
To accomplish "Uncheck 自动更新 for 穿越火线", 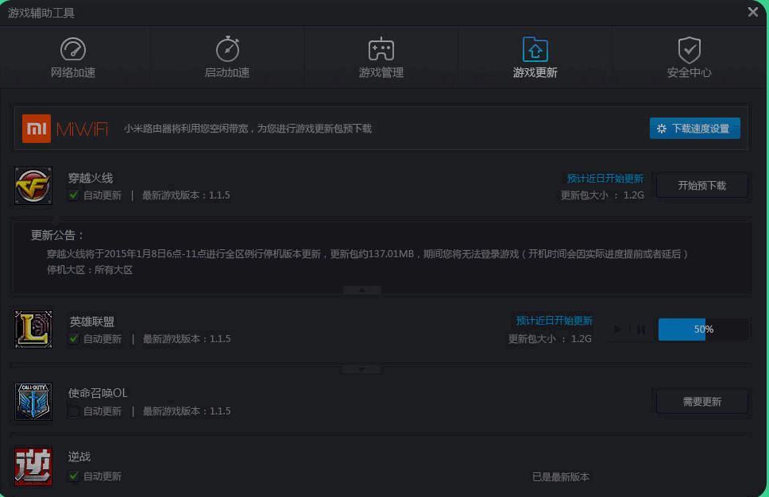I will click(x=74, y=195).
